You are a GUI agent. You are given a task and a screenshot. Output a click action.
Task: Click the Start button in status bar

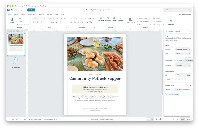click(183, 119)
